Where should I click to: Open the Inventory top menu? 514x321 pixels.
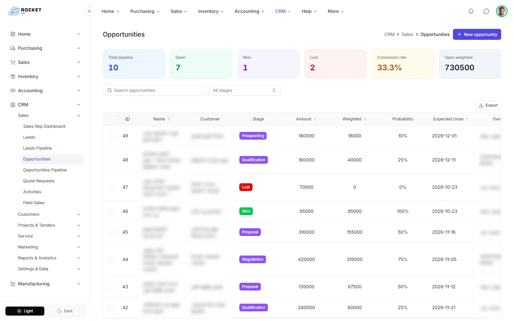click(x=211, y=11)
